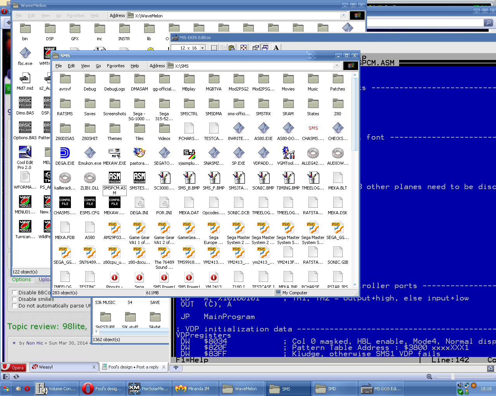Check Do not automatically parse URLs
Viewport: 496px width, 396px height.
coord(15,306)
